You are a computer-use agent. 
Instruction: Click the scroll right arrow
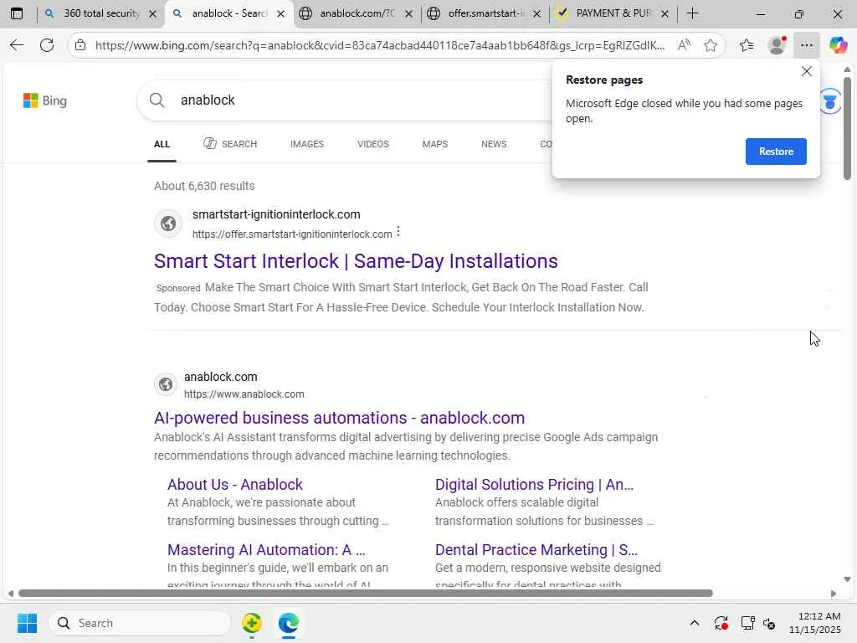[x=833, y=594]
